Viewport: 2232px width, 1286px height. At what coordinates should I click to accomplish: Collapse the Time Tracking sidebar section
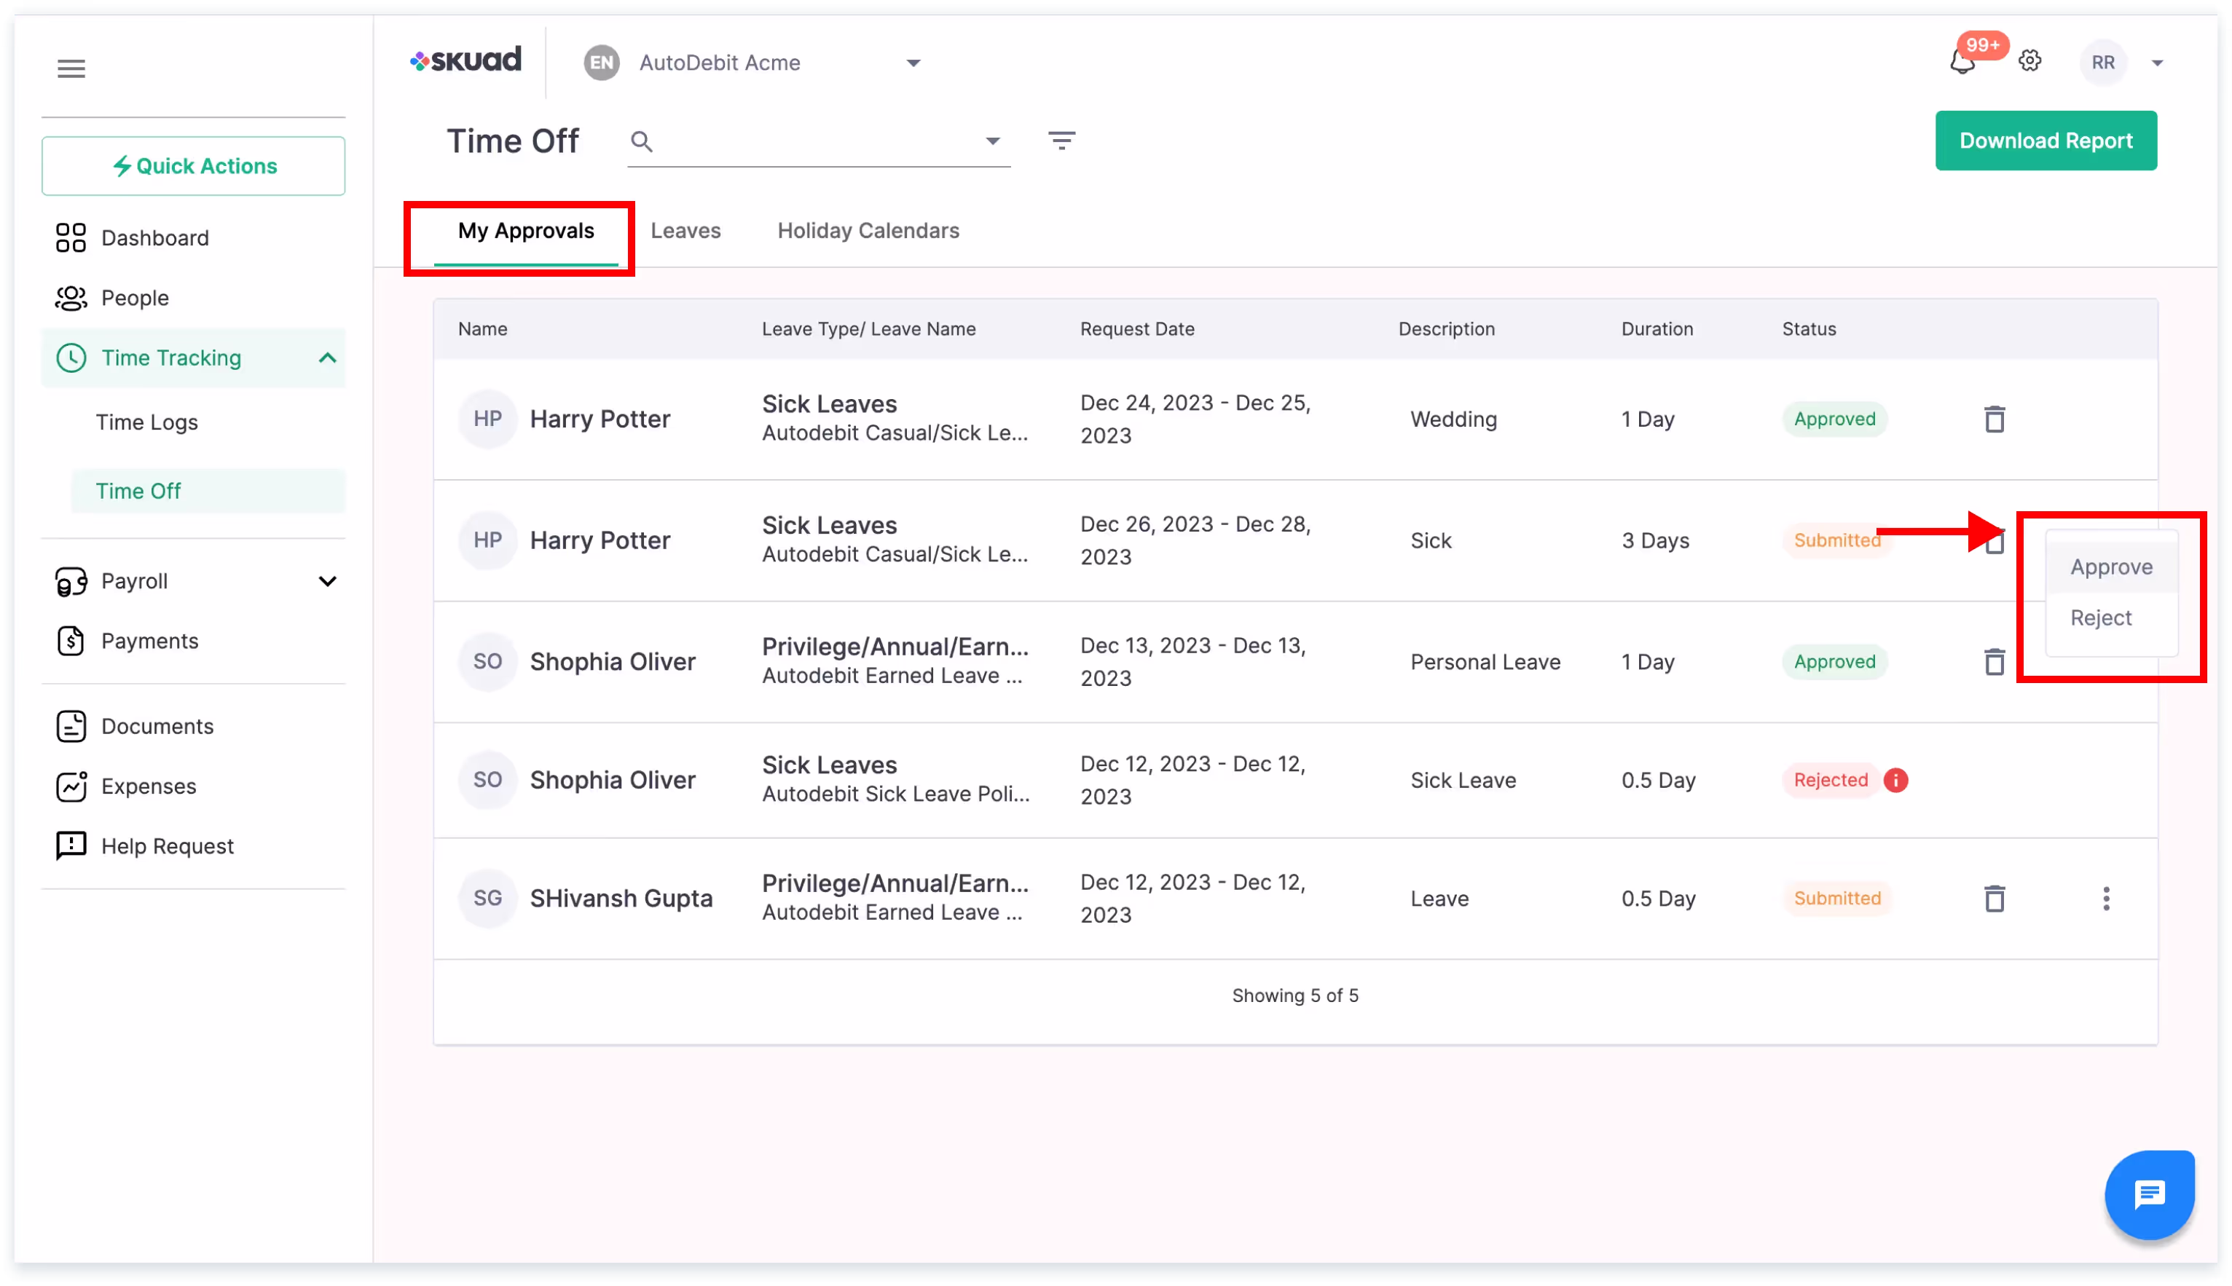(x=327, y=358)
